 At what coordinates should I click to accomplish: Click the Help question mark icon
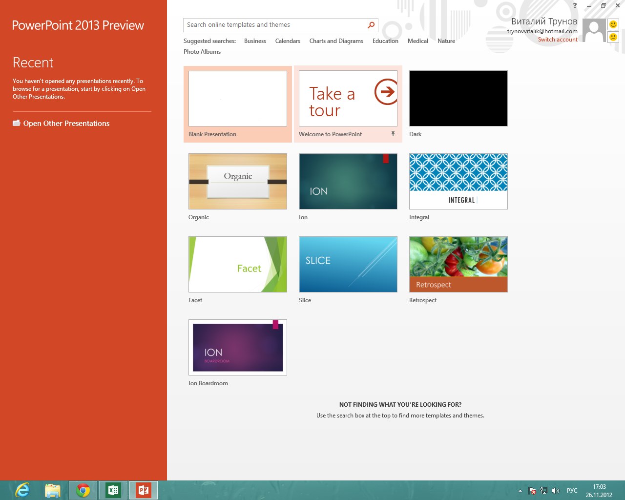click(575, 5)
